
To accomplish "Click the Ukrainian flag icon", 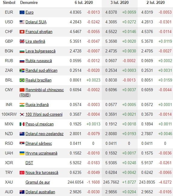I will pos(22,153).
